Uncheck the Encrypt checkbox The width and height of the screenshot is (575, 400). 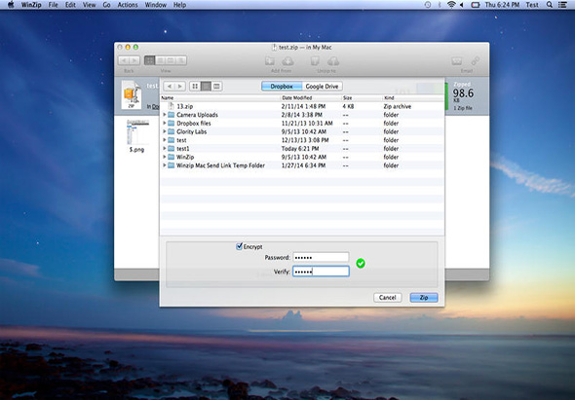point(240,246)
